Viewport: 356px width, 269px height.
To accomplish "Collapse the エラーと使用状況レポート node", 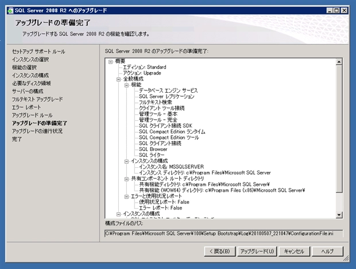I will (x=126, y=197).
